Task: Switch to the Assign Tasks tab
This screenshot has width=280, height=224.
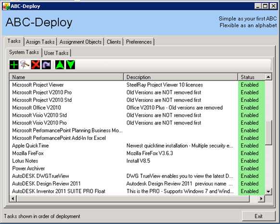Action: click(40, 42)
